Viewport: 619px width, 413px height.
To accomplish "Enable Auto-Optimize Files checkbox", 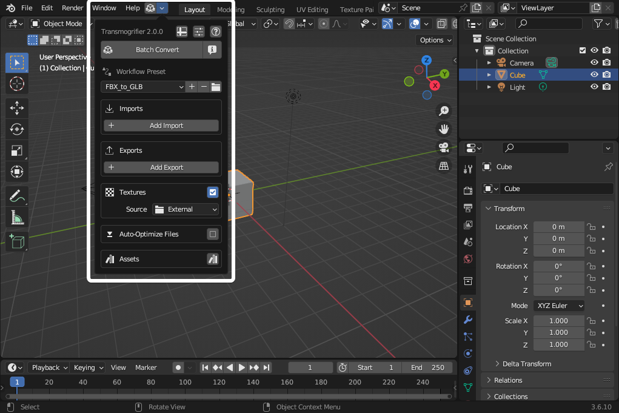I will (x=212, y=234).
